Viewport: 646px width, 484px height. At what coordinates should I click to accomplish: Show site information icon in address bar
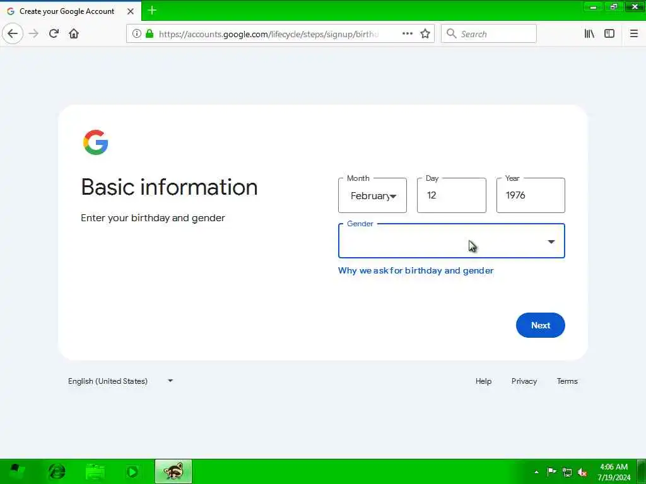(x=136, y=34)
